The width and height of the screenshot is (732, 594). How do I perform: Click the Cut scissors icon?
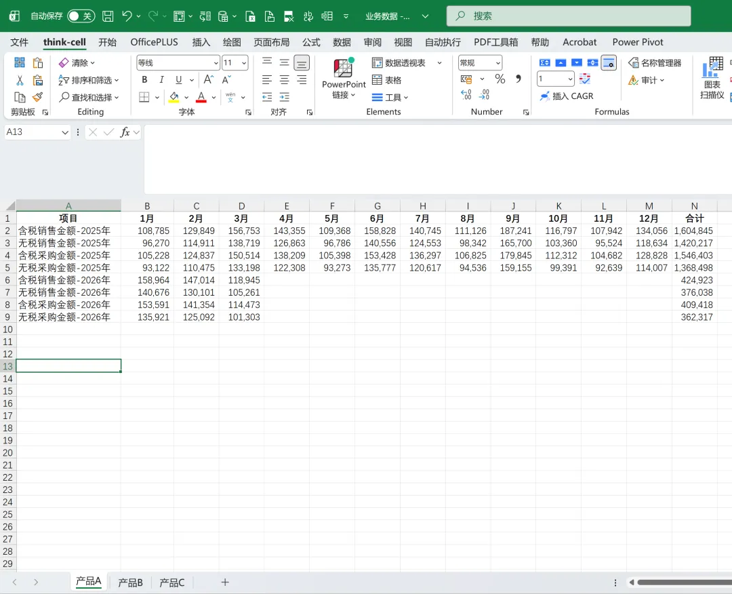pos(20,80)
